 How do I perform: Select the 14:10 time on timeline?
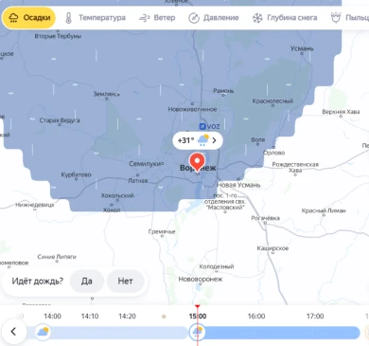(x=90, y=316)
